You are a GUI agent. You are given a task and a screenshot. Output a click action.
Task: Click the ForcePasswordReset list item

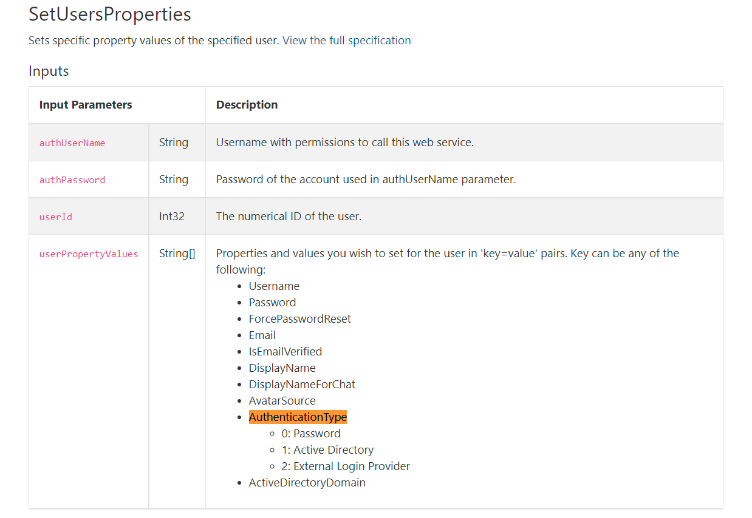299,319
